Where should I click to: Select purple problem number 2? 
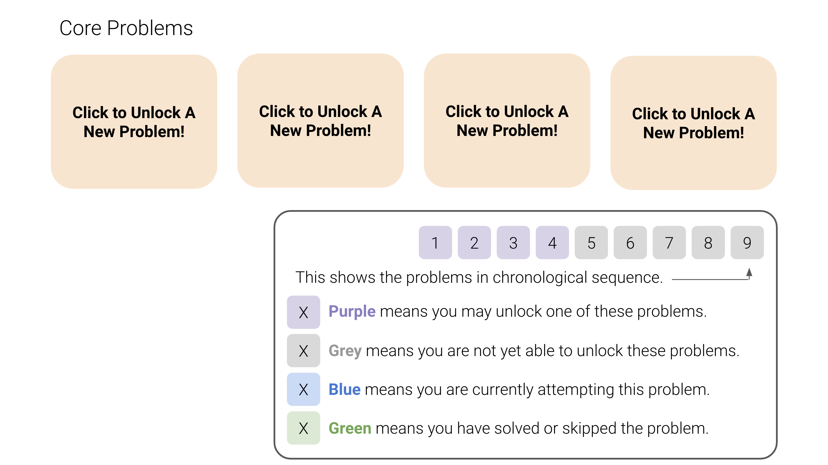point(474,243)
